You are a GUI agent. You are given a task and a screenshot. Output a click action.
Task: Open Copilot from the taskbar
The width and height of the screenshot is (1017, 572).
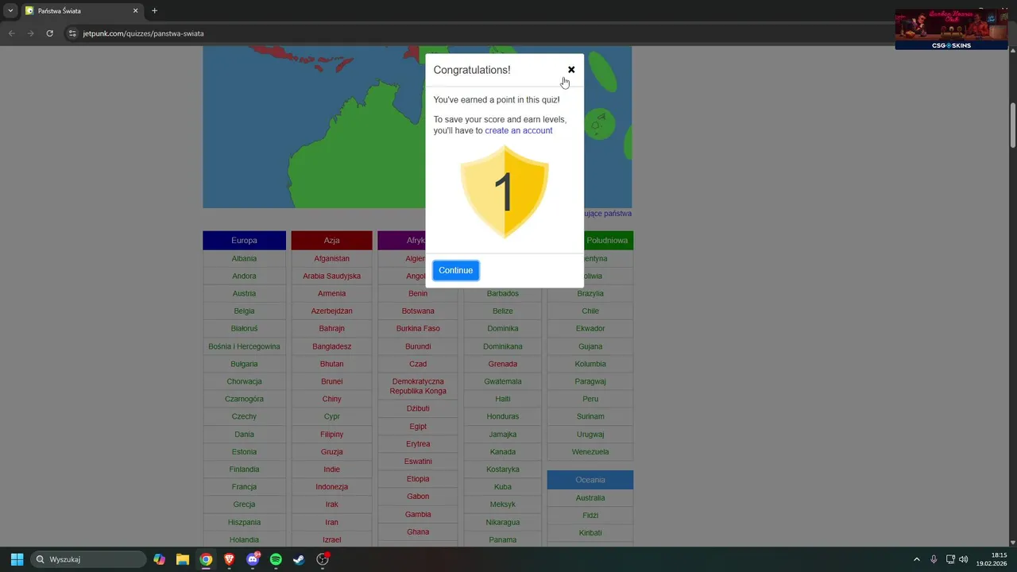160,559
